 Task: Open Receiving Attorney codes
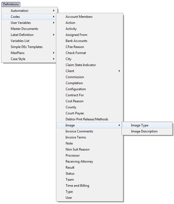[x=79, y=161]
